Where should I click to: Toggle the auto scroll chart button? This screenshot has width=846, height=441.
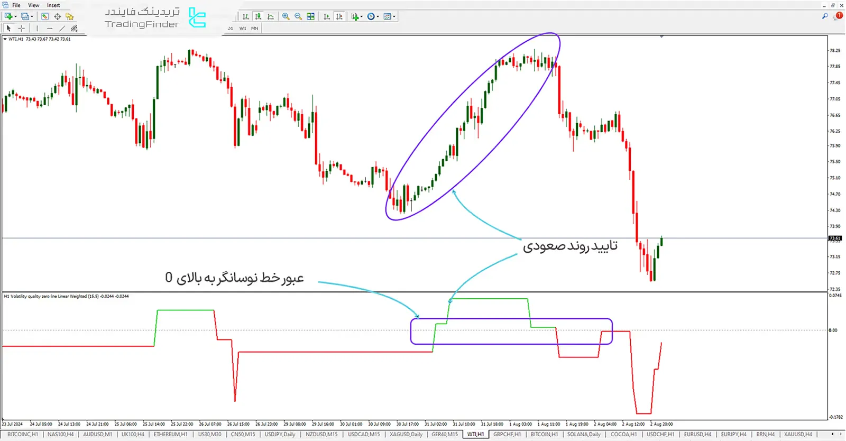[327, 16]
